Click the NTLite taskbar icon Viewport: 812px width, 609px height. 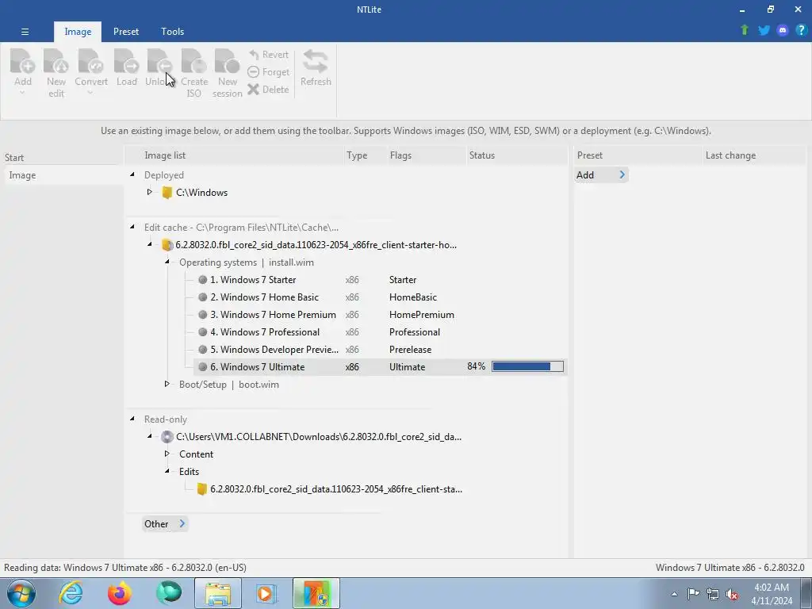pyautogui.click(x=316, y=593)
